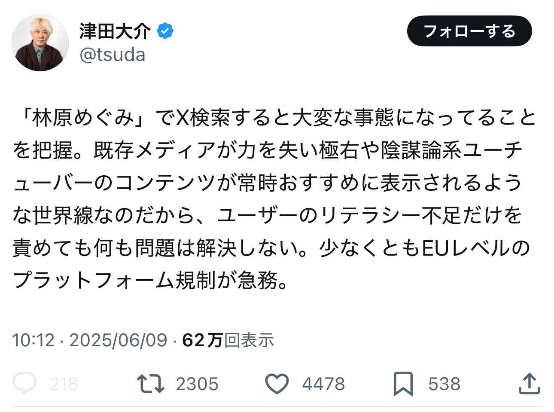Viewport: 554px width, 412px height.
Task: Expand share options with the upload arrow
Action: click(x=529, y=383)
